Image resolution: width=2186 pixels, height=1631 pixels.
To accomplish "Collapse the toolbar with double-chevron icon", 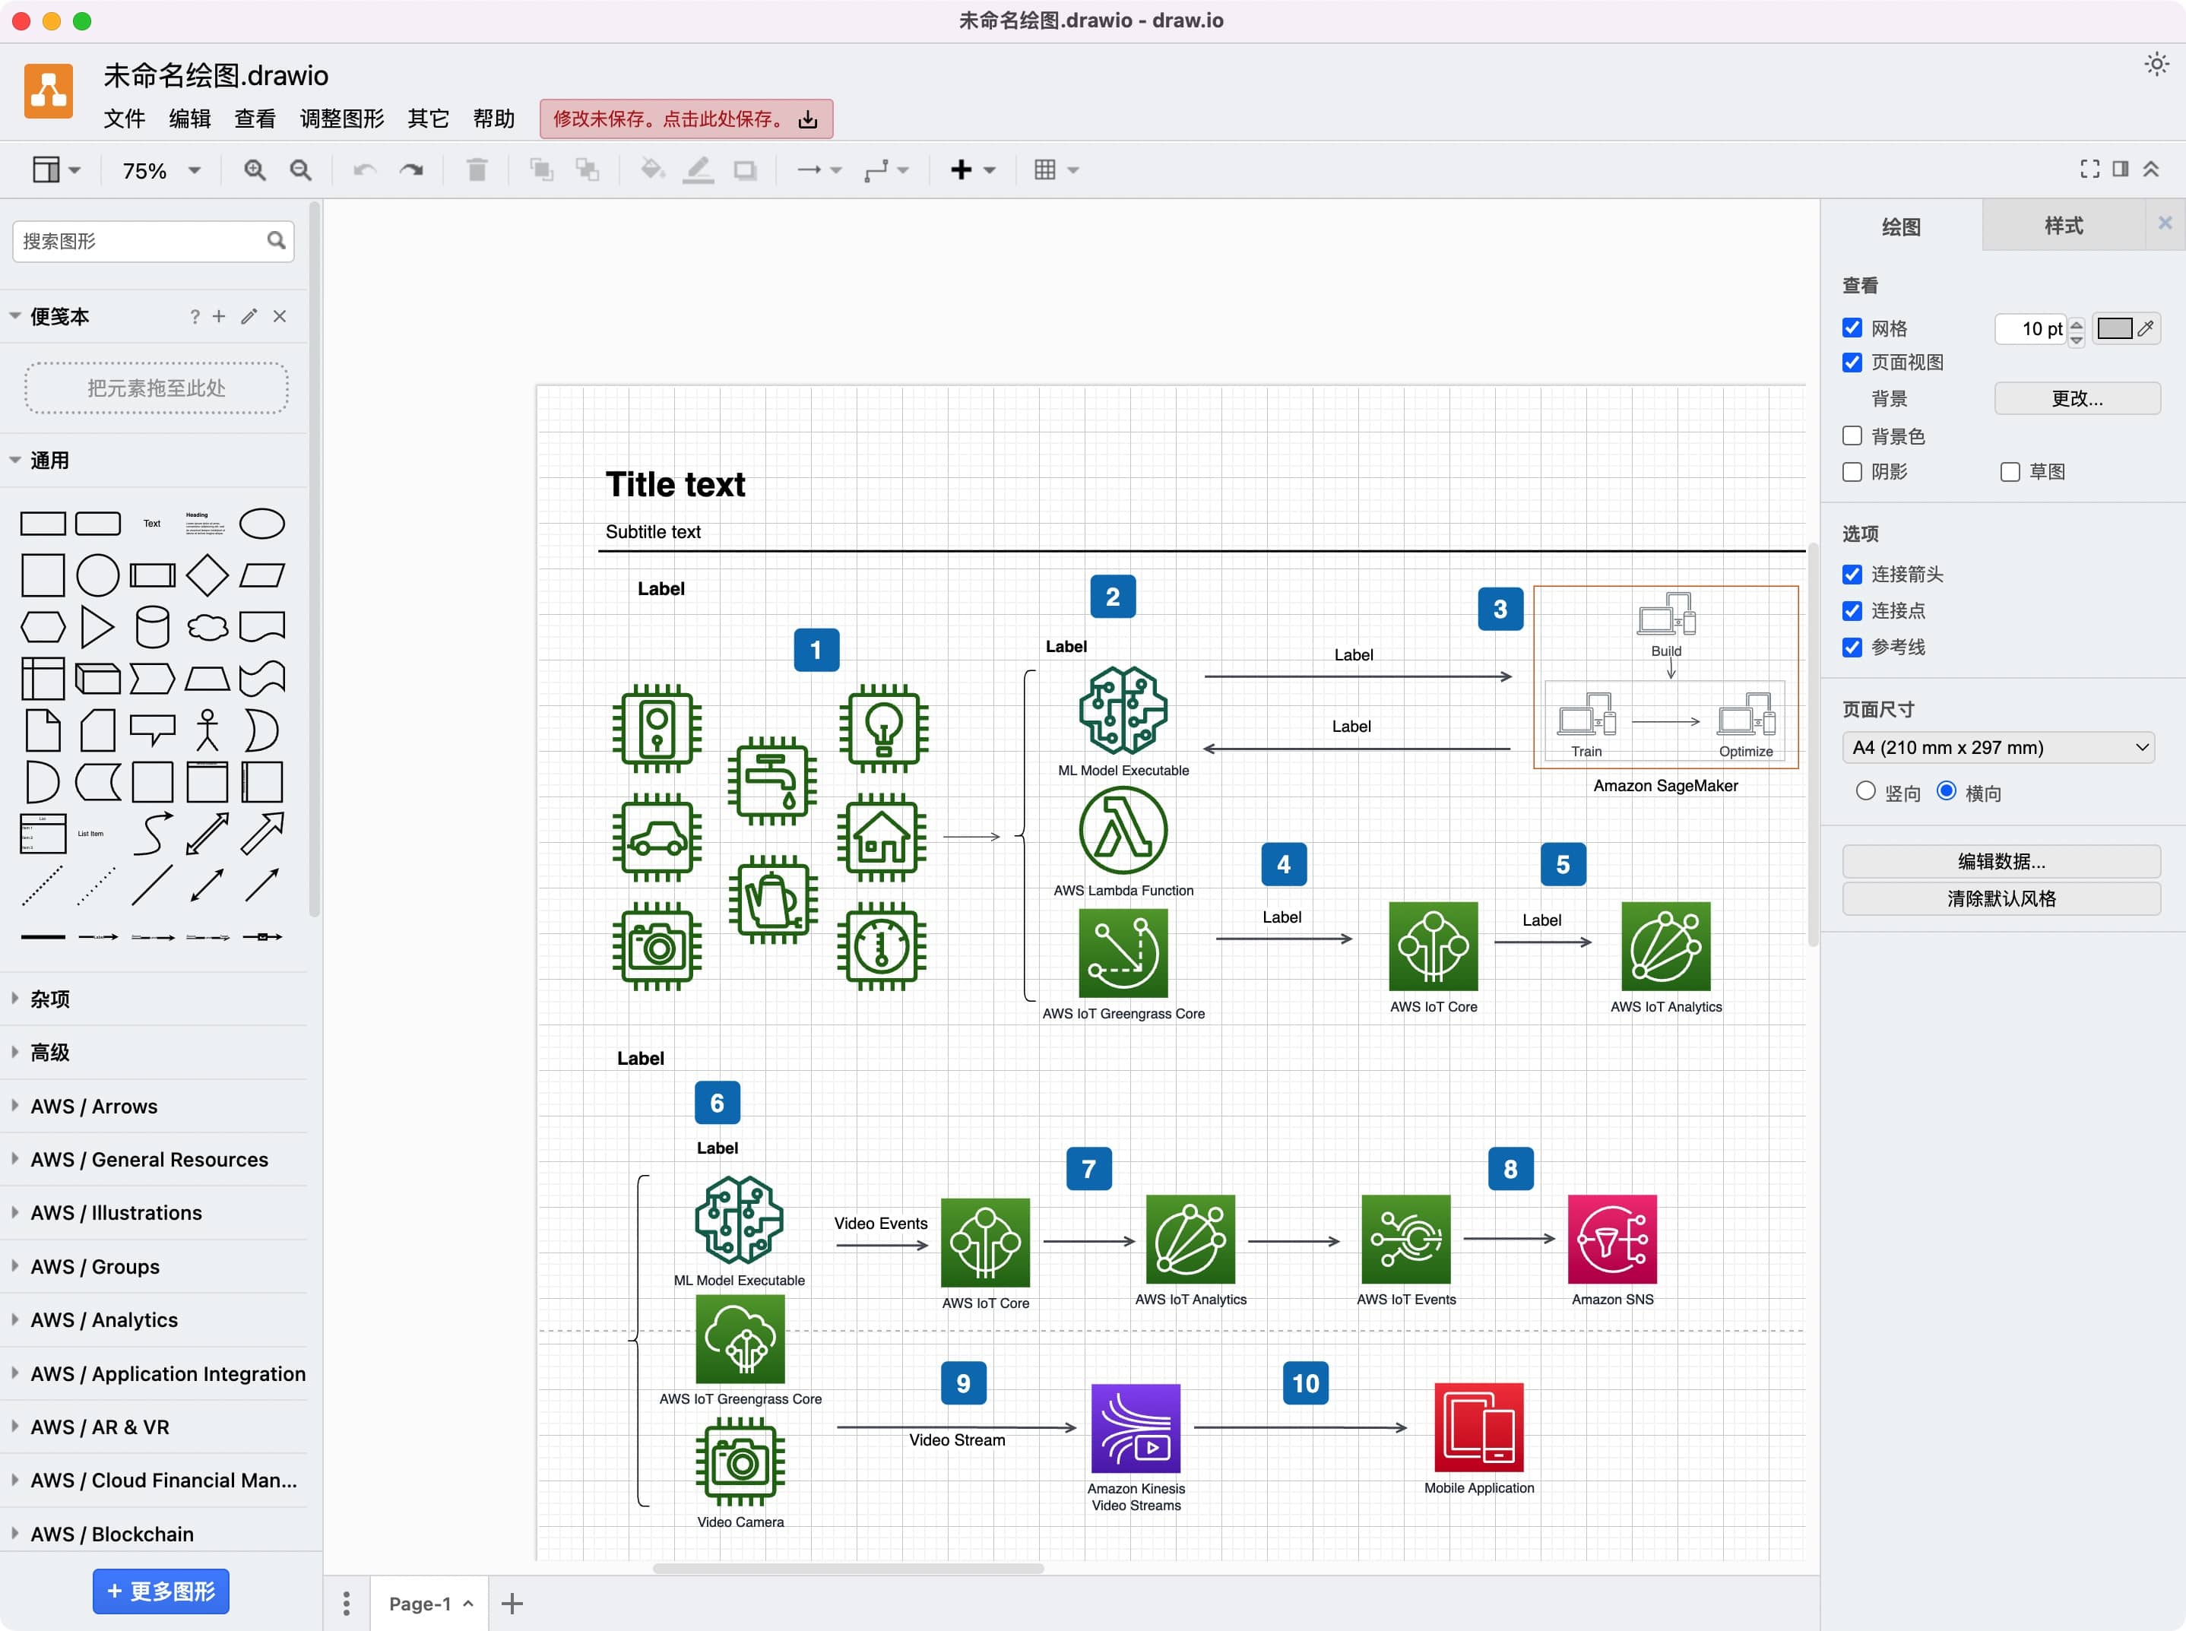I will 2150,169.
